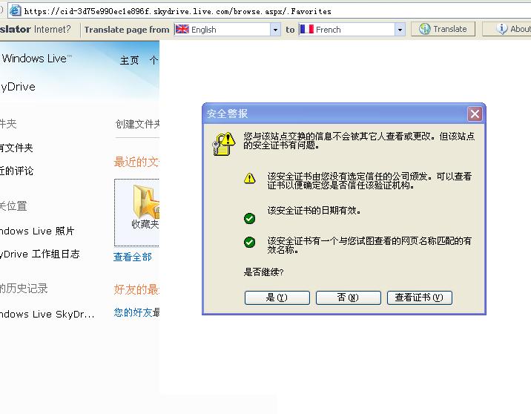Click the URL address bar field
Screen dimensions: 531x414
(x=269, y=11)
